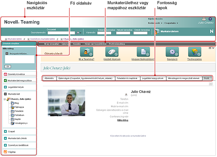Open the search options dropdown arrow

pos(80,33)
